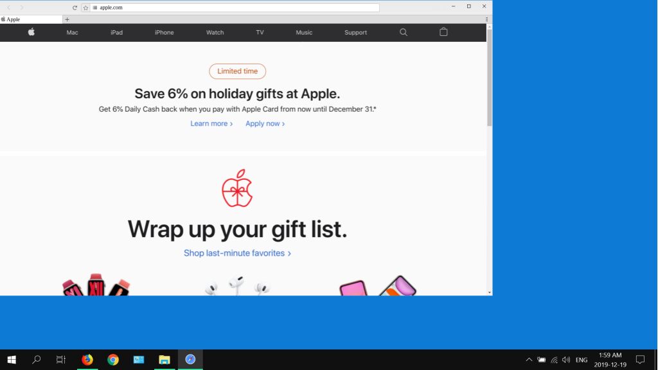
Task: Open Task View on the taskbar
Action: [61, 360]
